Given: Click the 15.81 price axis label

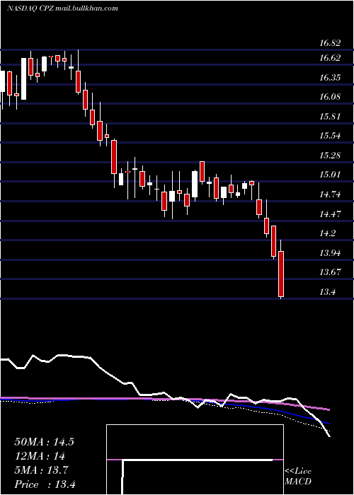Looking at the screenshot, I should click(330, 117).
